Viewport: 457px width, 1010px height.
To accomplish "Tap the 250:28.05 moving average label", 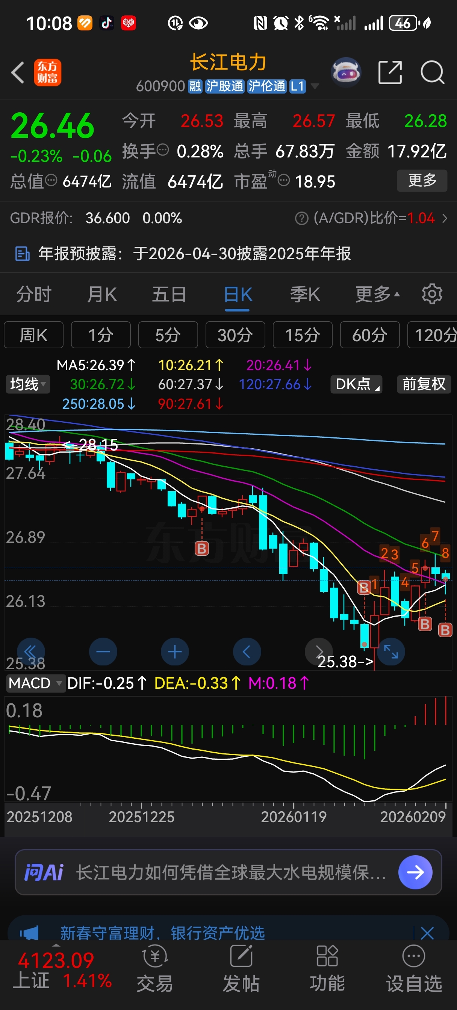I will point(99,404).
